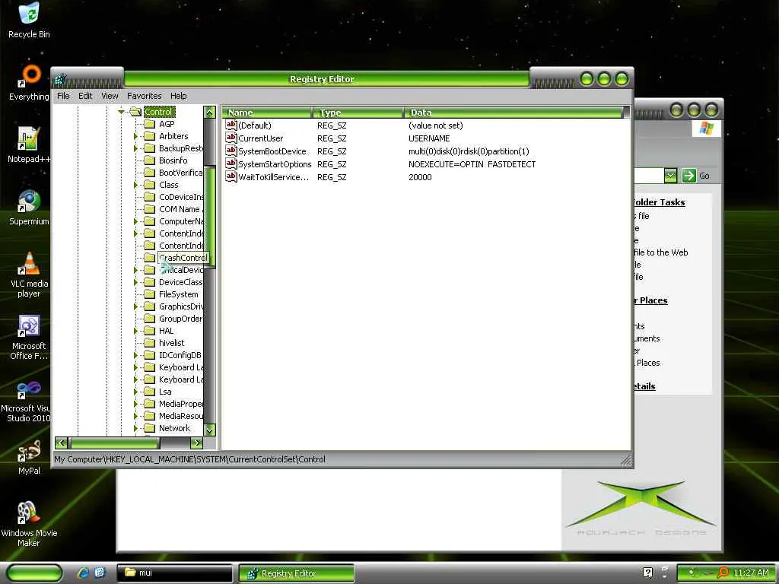Viewport: 779px width, 584px height.
Task: Click the 'USERNAME' data value
Action: click(429, 138)
